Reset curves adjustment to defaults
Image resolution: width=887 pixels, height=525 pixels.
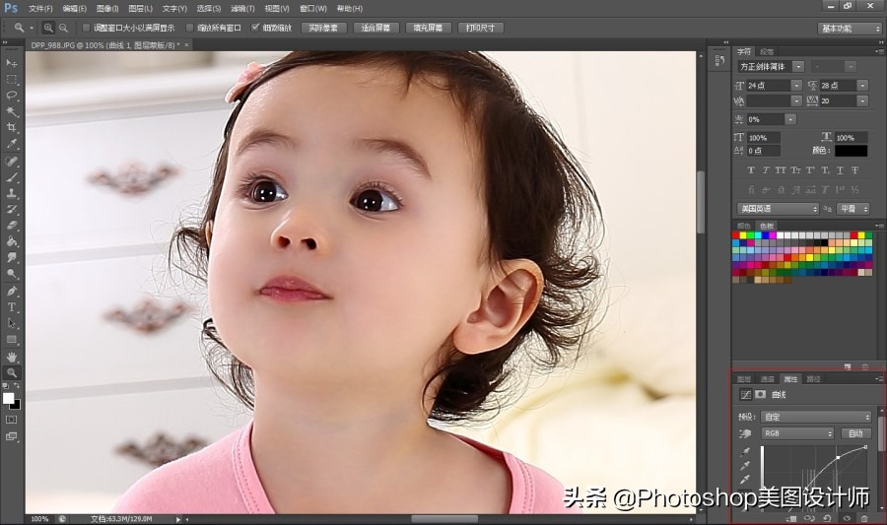pos(827,518)
